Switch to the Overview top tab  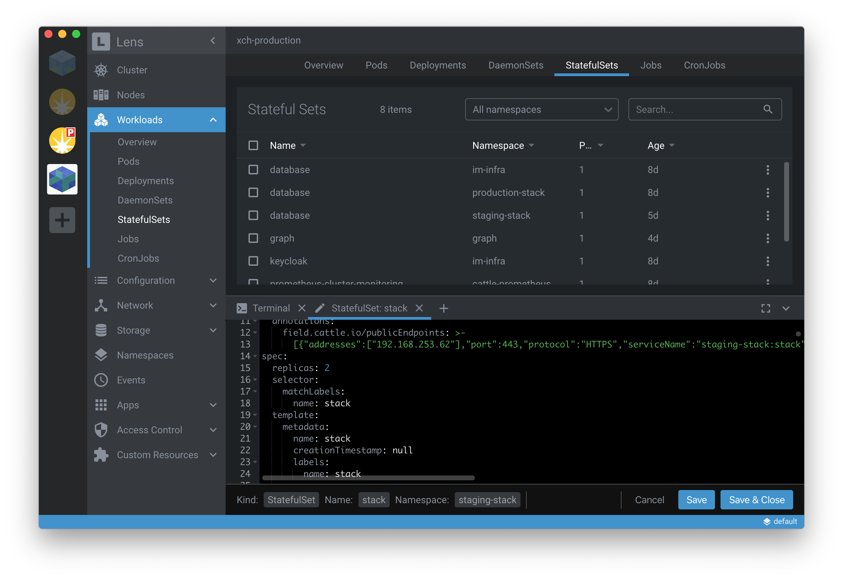click(x=323, y=65)
